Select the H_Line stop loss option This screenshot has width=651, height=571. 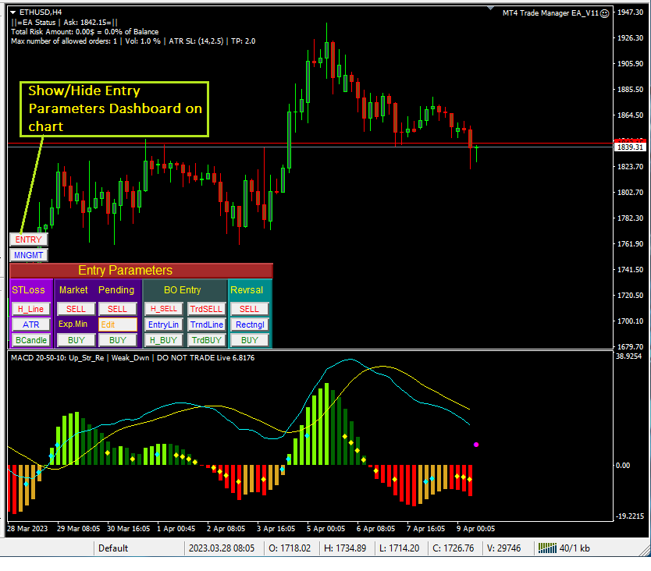[x=31, y=309]
